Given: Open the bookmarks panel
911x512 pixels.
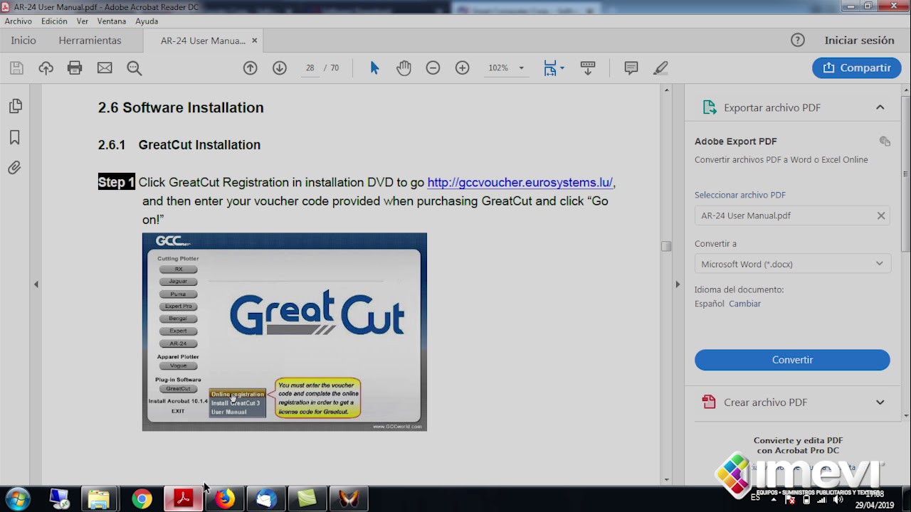Looking at the screenshot, I should (15, 137).
